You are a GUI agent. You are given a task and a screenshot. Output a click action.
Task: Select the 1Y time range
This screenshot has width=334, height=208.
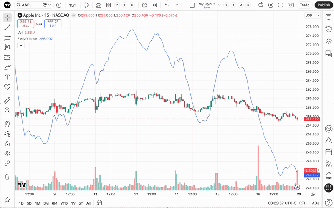(x=73, y=203)
